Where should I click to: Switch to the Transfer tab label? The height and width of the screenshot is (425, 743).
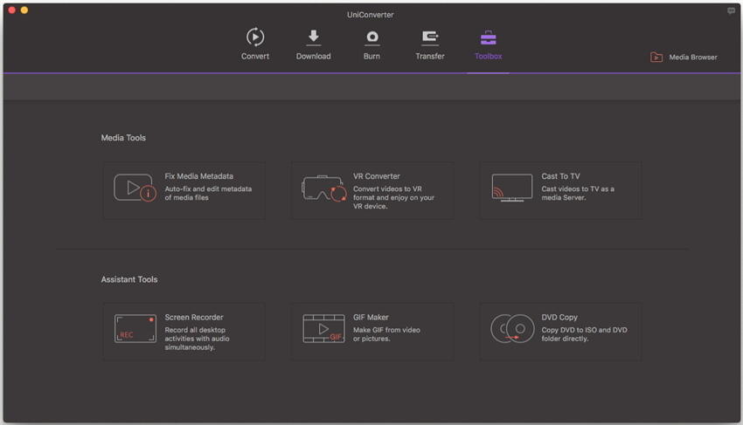point(430,57)
